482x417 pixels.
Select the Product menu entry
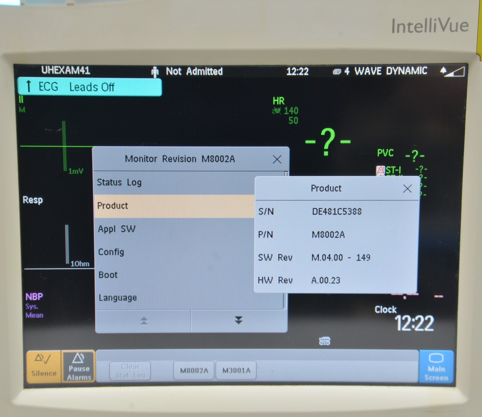(x=174, y=206)
